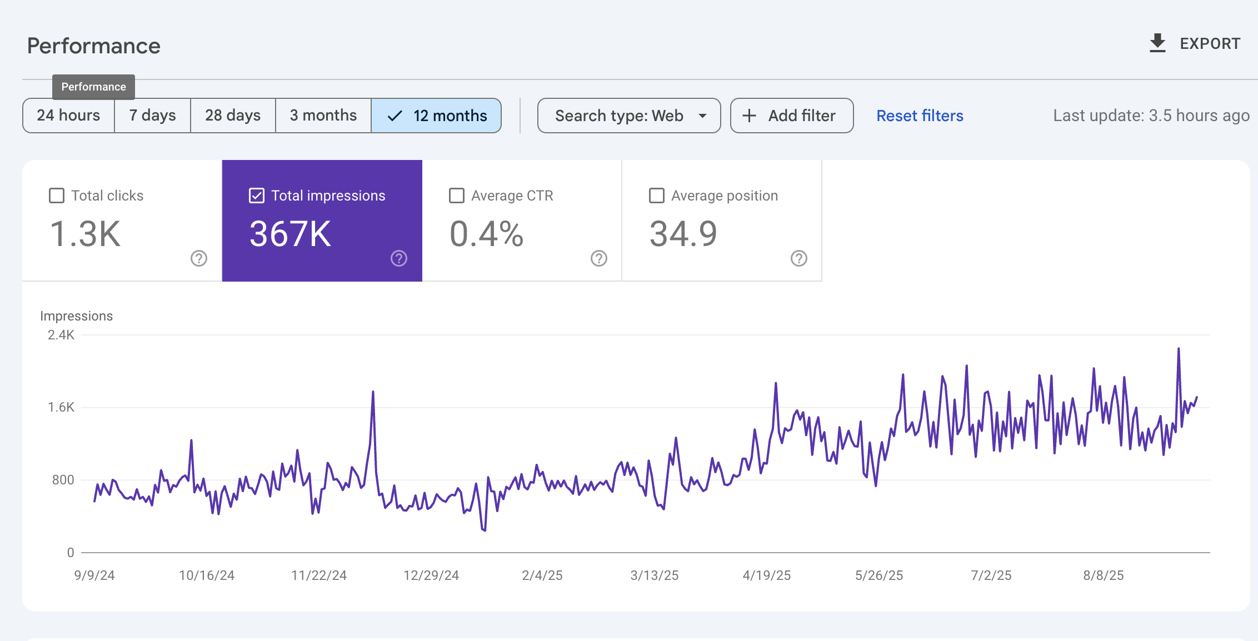Click the help icon on Average position card
This screenshot has height=641, width=1258.
798,258
